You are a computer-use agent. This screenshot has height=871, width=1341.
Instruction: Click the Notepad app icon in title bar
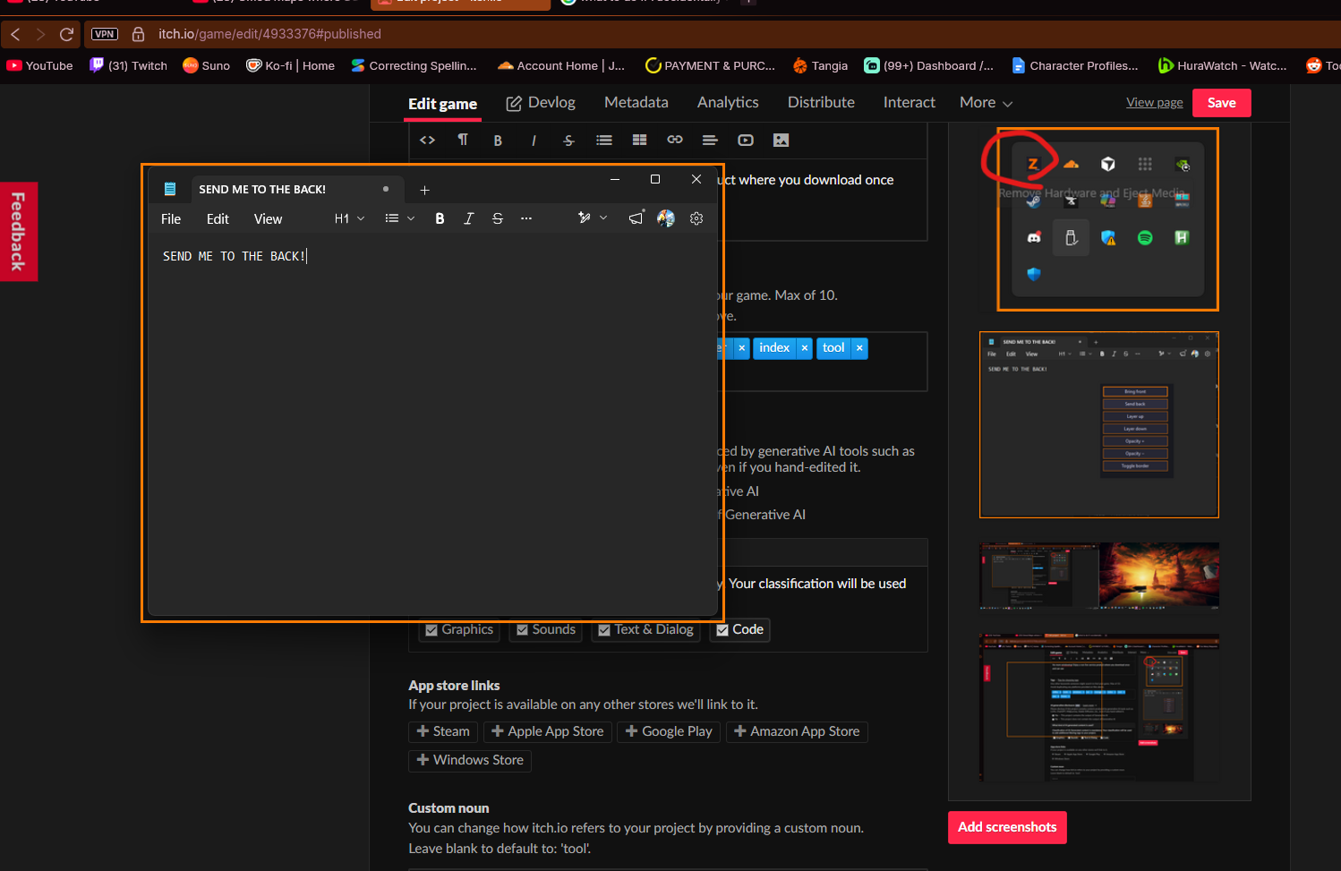click(x=170, y=189)
